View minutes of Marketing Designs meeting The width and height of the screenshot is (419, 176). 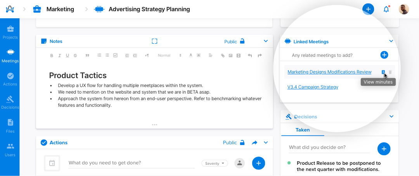click(383, 72)
